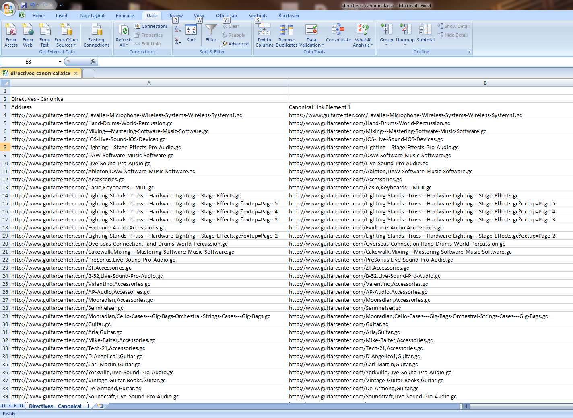
Task: Click the Ungroup icon
Action: click(405, 30)
